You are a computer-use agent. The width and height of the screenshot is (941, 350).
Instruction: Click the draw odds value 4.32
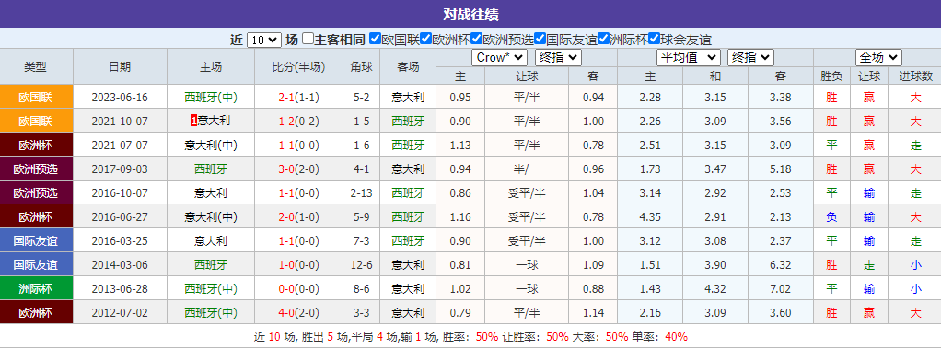715,289
